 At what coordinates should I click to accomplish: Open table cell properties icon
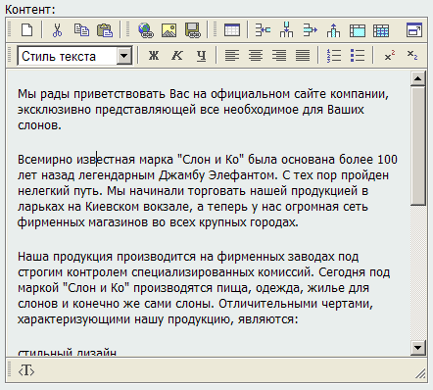click(x=358, y=30)
